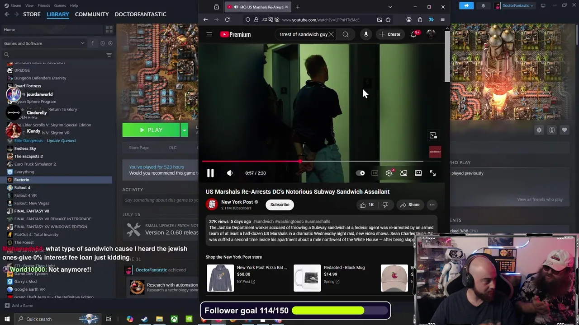Add a Game at Steam bottom bar

point(18,306)
